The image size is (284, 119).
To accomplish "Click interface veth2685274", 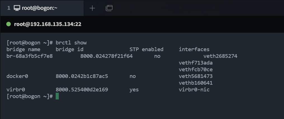I will (220, 56).
